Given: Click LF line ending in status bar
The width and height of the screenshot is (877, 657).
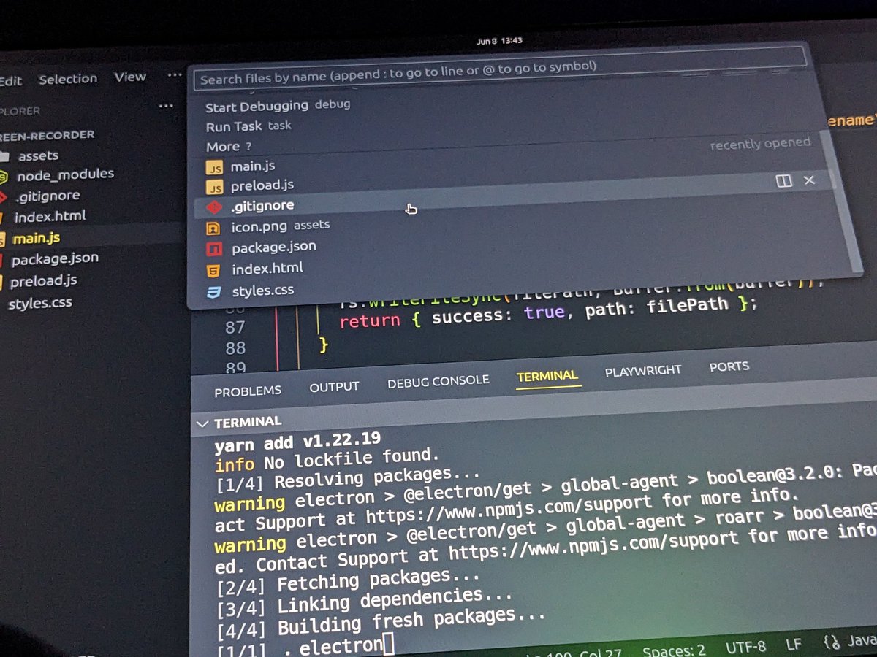Looking at the screenshot, I should click(x=794, y=646).
